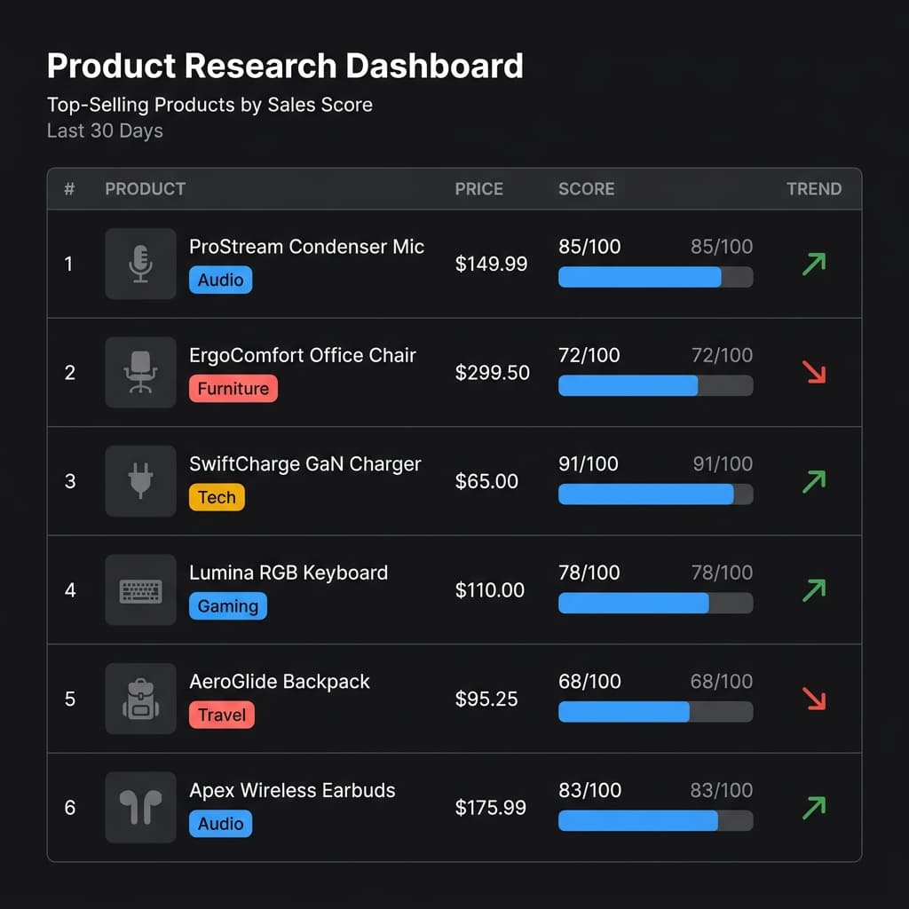This screenshot has height=909, width=909.
Task: Click the green trend arrow for SwiftCharge GaN Charger
Action: [x=812, y=481]
